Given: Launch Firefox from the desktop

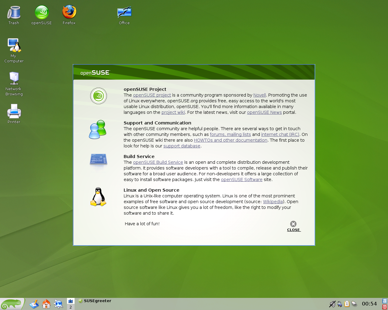Looking at the screenshot, I should (69, 15).
